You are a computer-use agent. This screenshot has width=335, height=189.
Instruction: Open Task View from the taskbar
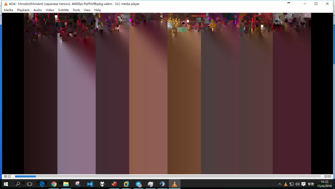pyautogui.click(x=30, y=184)
